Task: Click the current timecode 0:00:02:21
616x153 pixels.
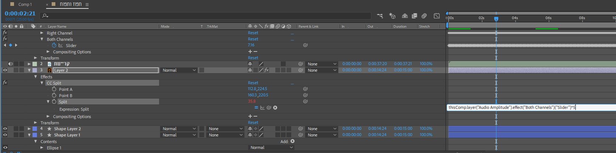Action: click(x=20, y=13)
